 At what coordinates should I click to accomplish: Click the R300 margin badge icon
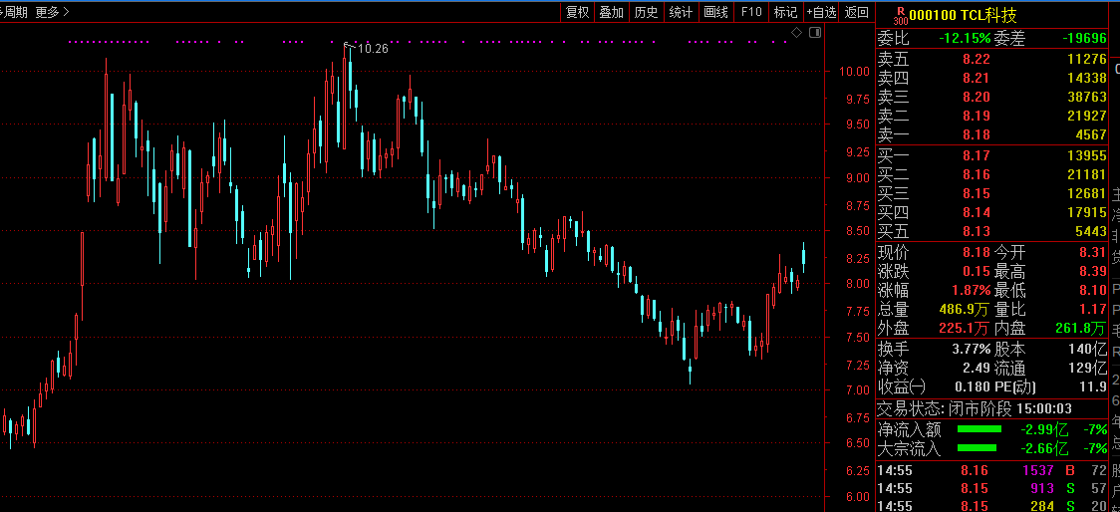tap(900, 15)
